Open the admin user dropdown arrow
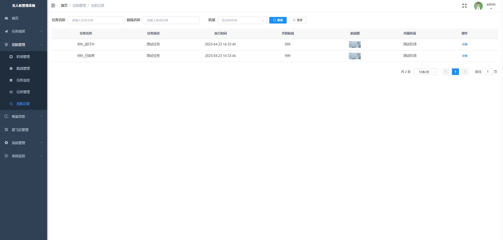 (491, 9)
